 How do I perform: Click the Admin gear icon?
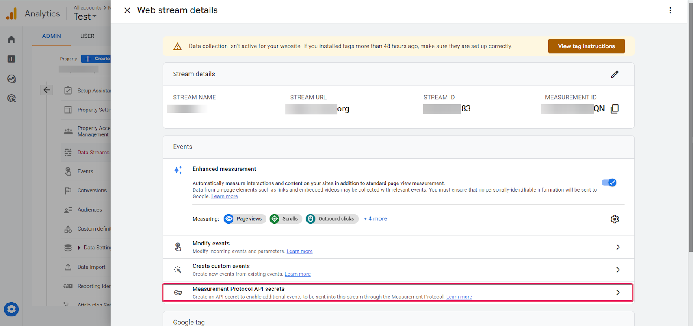pos(12,309)
